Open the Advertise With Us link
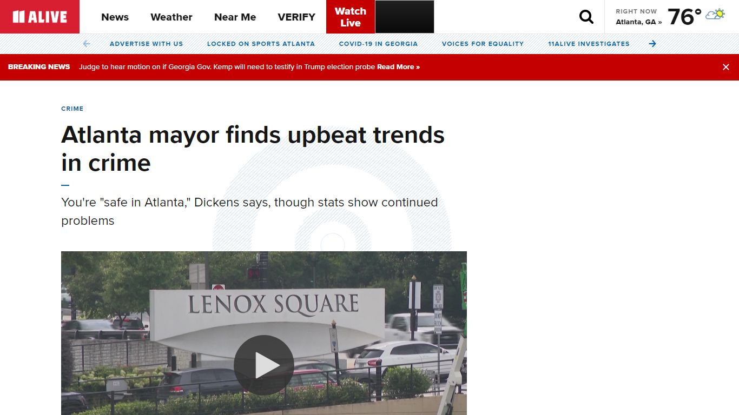The image size is (739, 415). (146, 44)
